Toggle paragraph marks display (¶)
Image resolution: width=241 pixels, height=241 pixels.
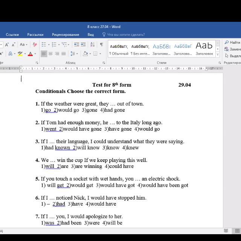click(x=101, y=44)
